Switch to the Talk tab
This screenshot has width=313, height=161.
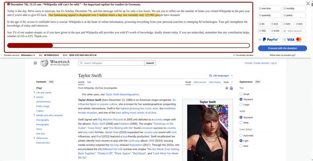(x=89, y=82)
